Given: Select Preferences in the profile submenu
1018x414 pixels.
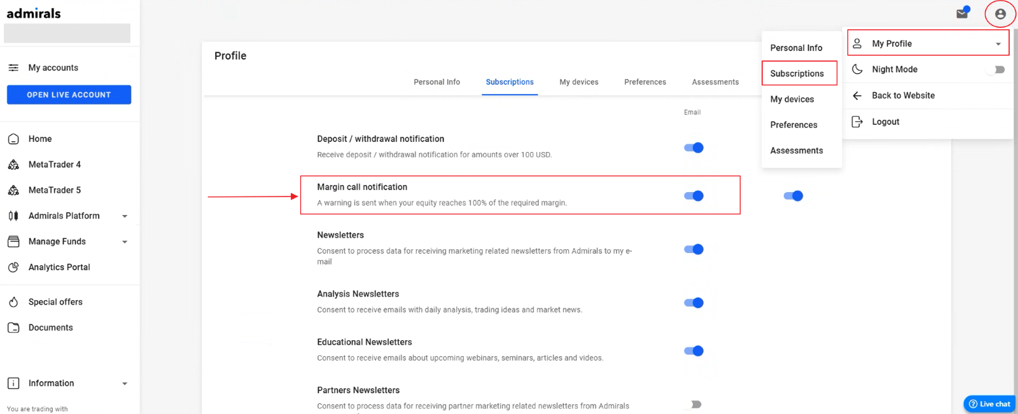Looking at the screenshot, I should click(x=793, y=125).
